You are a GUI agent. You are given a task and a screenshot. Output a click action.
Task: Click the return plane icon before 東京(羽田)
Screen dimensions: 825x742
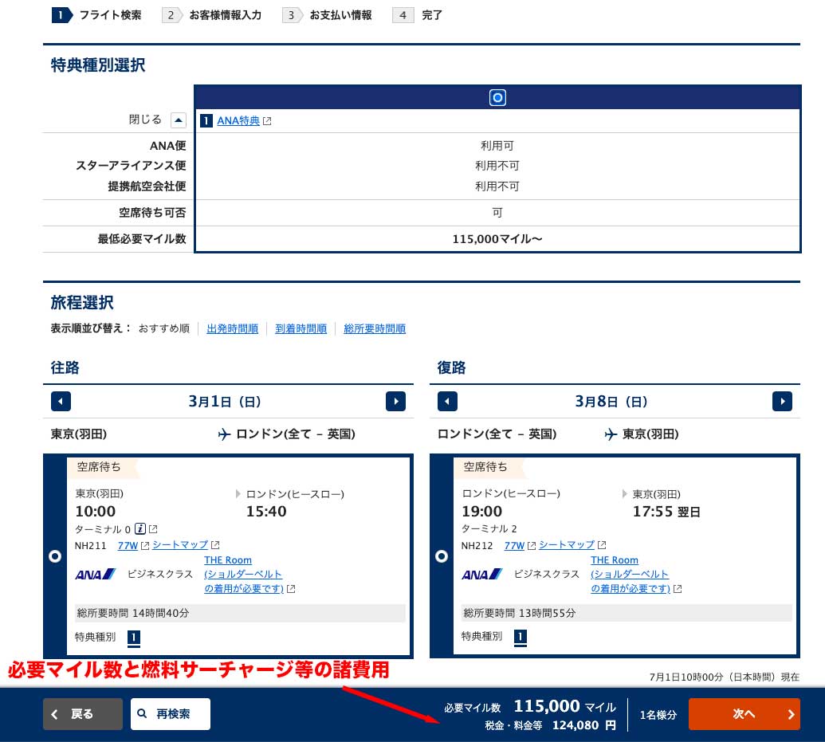(611, 434)
